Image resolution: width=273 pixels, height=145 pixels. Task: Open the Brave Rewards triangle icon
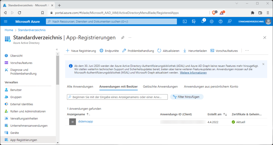tap(222, 13)
